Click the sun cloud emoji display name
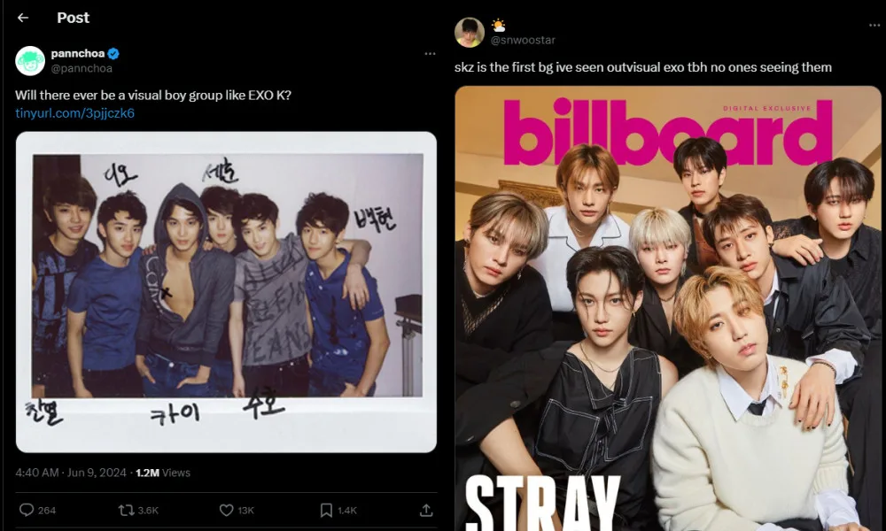The width and height of the screenshot is (886, 531). point(498,26)
